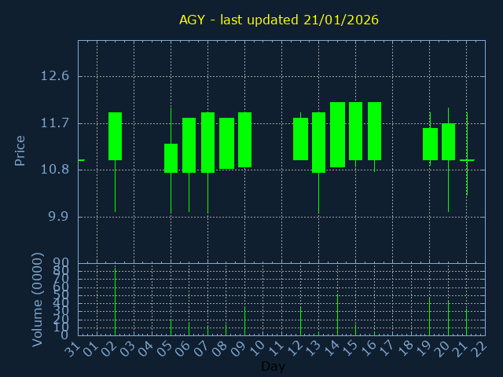Click the candlestick body on day 09
Screen dimensions: 503x377
(x=244, y=140)
